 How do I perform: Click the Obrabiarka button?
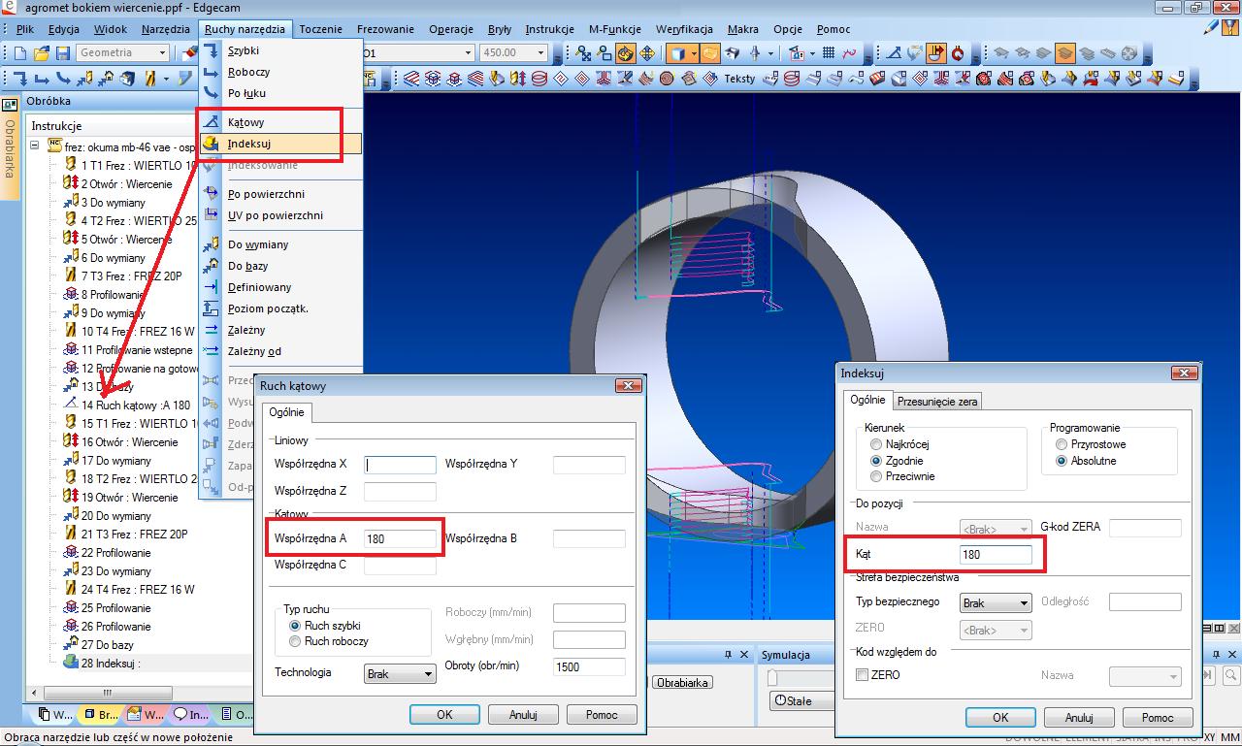[x=683, y=683]
